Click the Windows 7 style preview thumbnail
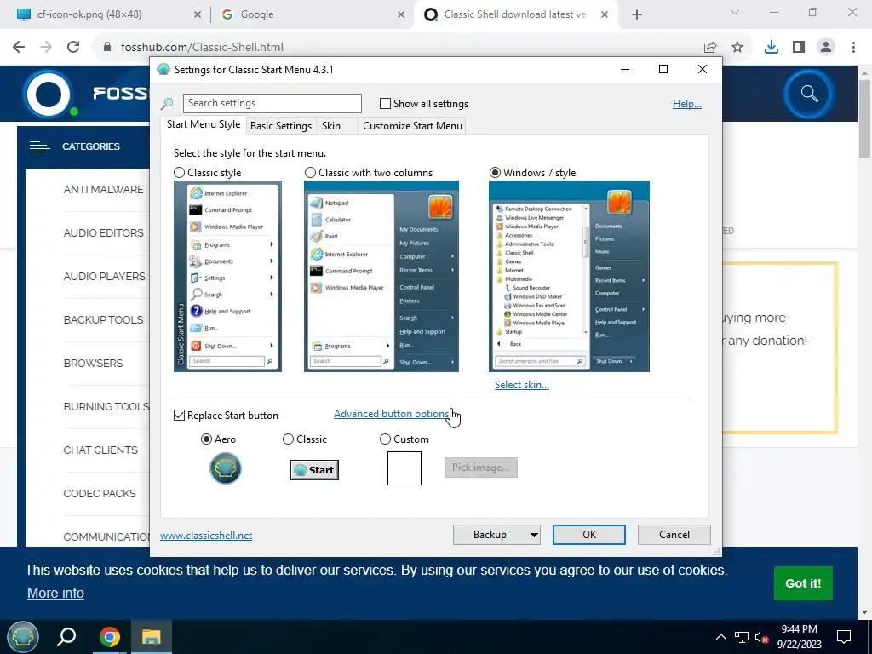872x654 pixels. [569, 277]
